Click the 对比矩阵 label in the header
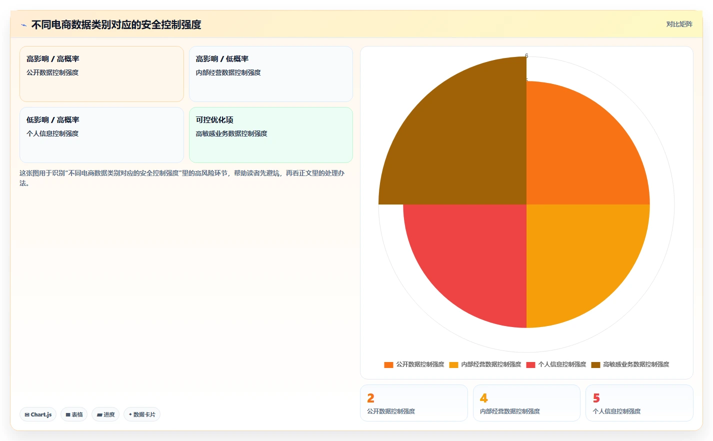 679,24
